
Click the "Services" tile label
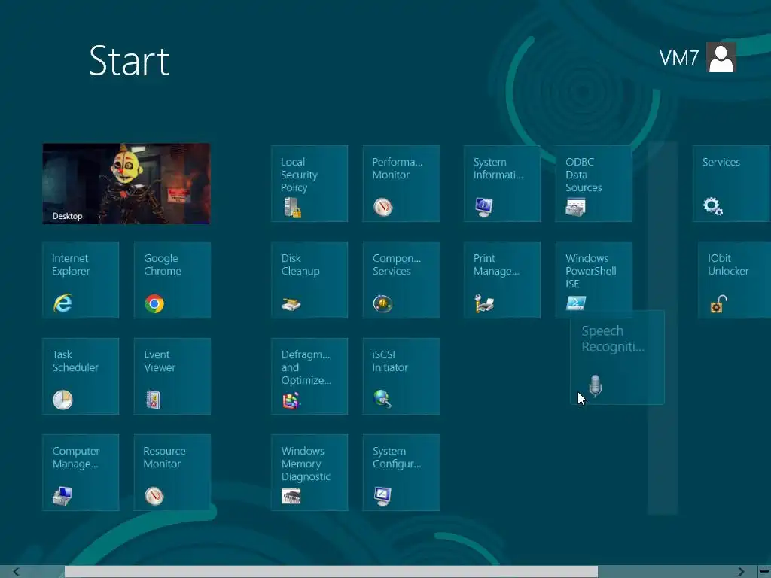pyautogui.click(x=721, y=162)
